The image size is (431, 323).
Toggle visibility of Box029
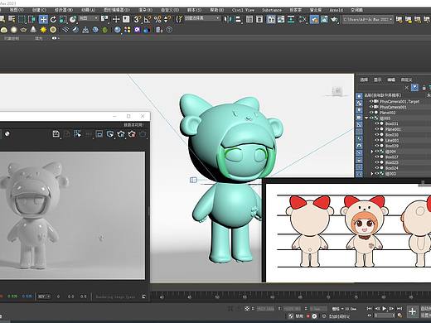[376, 146]
